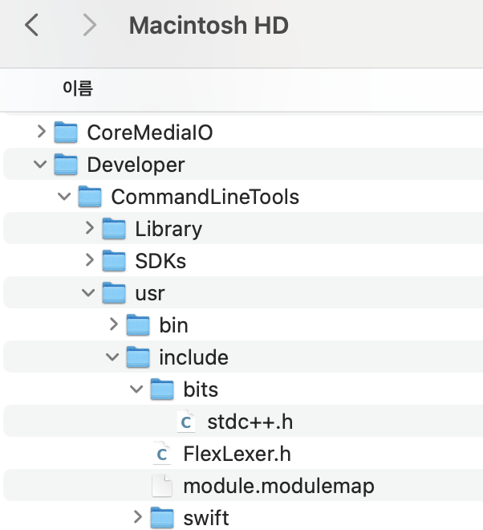Select the stdc++.h file name

pos(250,422)
